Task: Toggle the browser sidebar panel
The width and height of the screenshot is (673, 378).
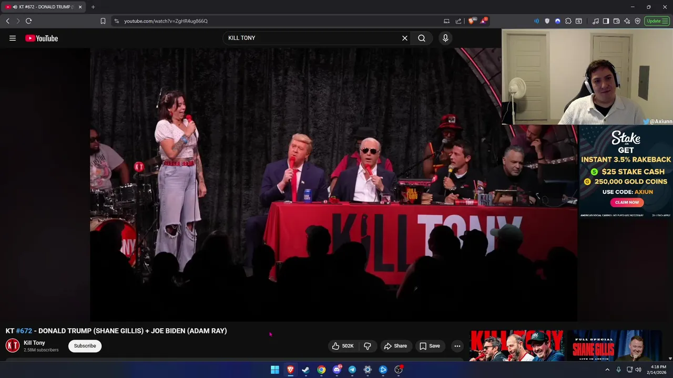Action: pos(606,21)
